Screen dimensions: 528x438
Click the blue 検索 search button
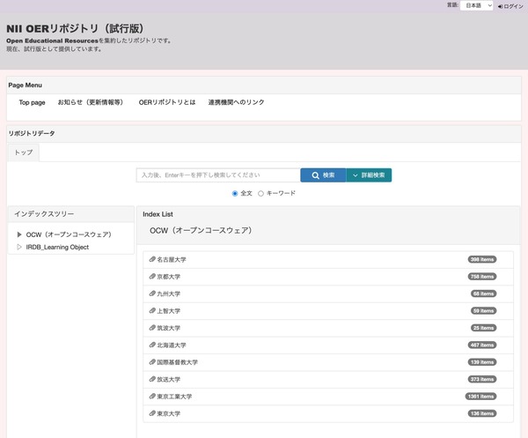point(322,175)
